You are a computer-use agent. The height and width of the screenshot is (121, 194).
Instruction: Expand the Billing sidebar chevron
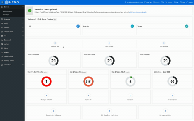23,23
